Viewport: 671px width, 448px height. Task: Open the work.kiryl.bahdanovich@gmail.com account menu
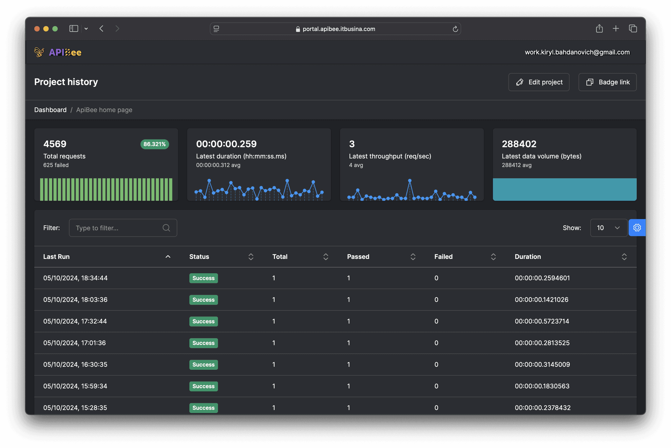tap(577, 52)
